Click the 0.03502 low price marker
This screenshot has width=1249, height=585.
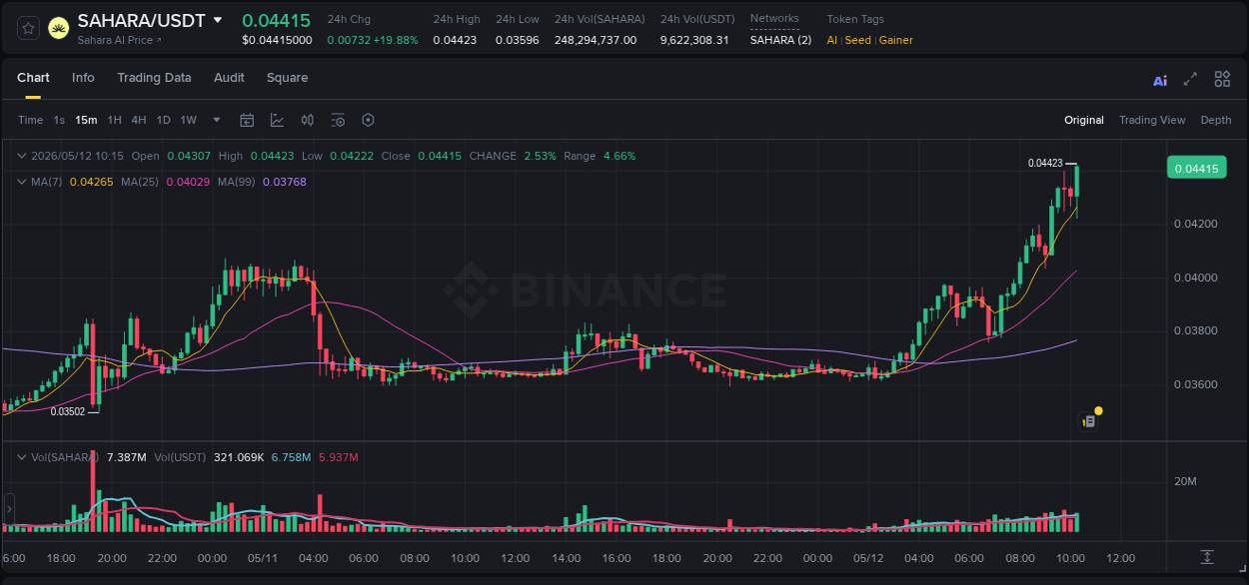pyautogui.click(x=68, y=411)
